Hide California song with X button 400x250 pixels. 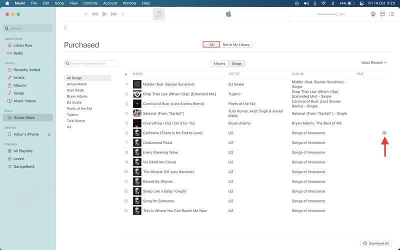tap(384, 133)
